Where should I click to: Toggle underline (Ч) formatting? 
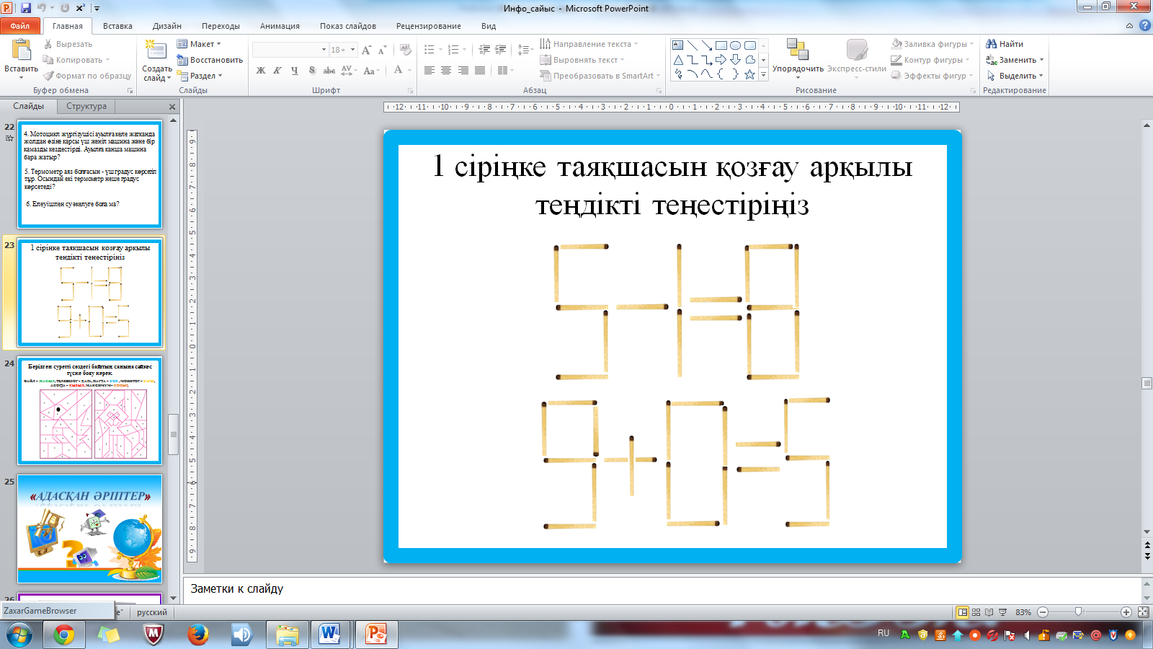pyautogui.click(x=295, y=70)
